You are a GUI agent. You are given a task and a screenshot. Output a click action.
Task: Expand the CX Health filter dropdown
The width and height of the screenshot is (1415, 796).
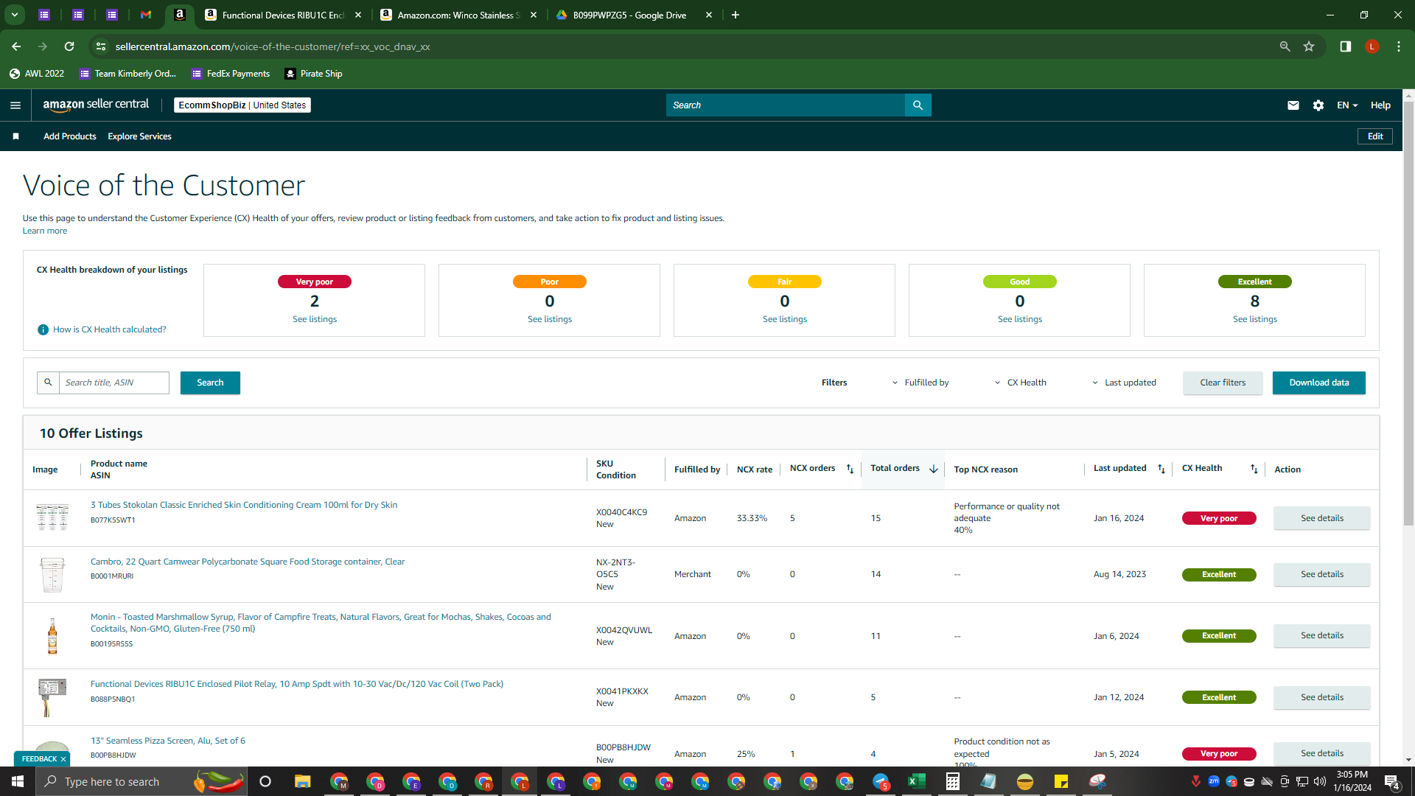pyautogui.click(x=1021, y=383)
